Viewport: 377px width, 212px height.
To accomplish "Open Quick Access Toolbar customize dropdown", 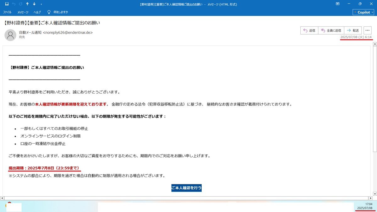I will click(41, 4).
